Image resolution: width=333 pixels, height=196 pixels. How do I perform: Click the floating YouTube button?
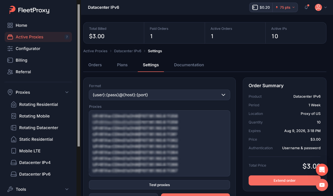(322, 185)
